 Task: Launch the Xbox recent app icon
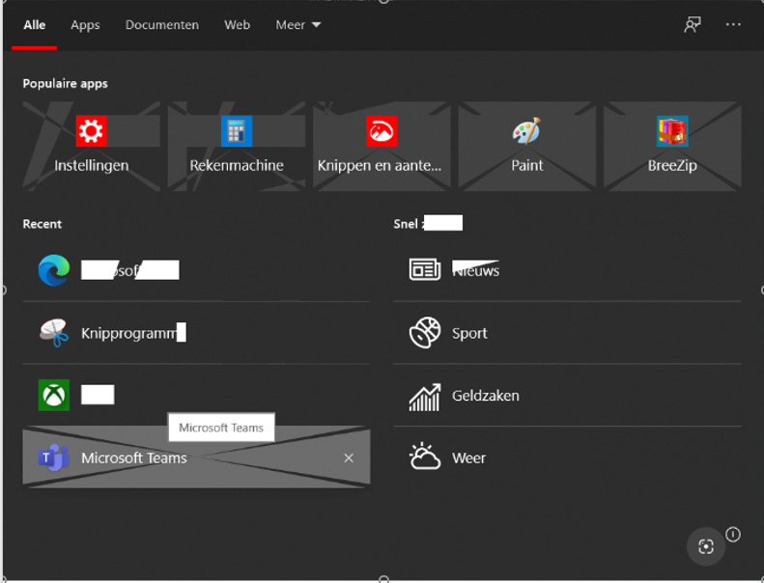(x=53, y=395)
